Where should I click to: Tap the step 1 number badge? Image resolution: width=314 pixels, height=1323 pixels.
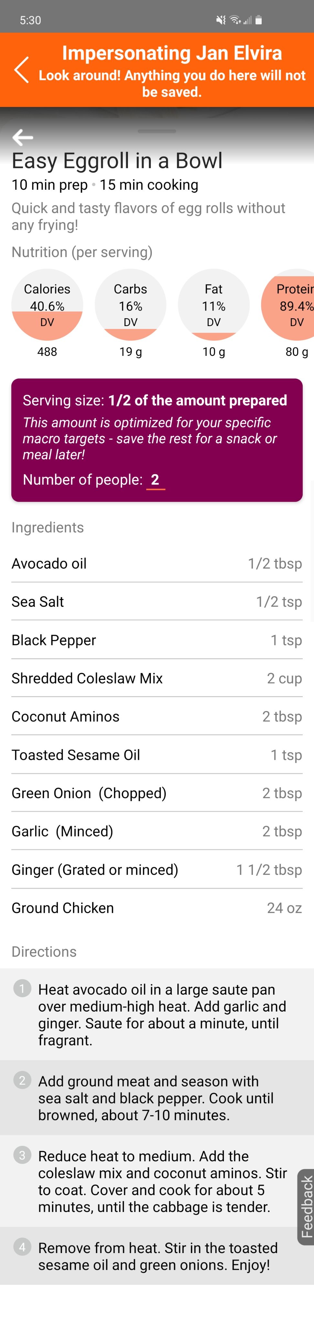point(22,988)
